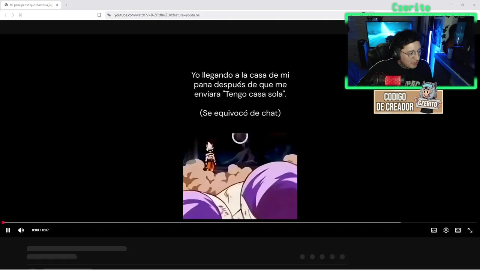This screenshot has height=270, width=480.
Task: Open a new tab with plus button
Action: [x=66, y=5]
